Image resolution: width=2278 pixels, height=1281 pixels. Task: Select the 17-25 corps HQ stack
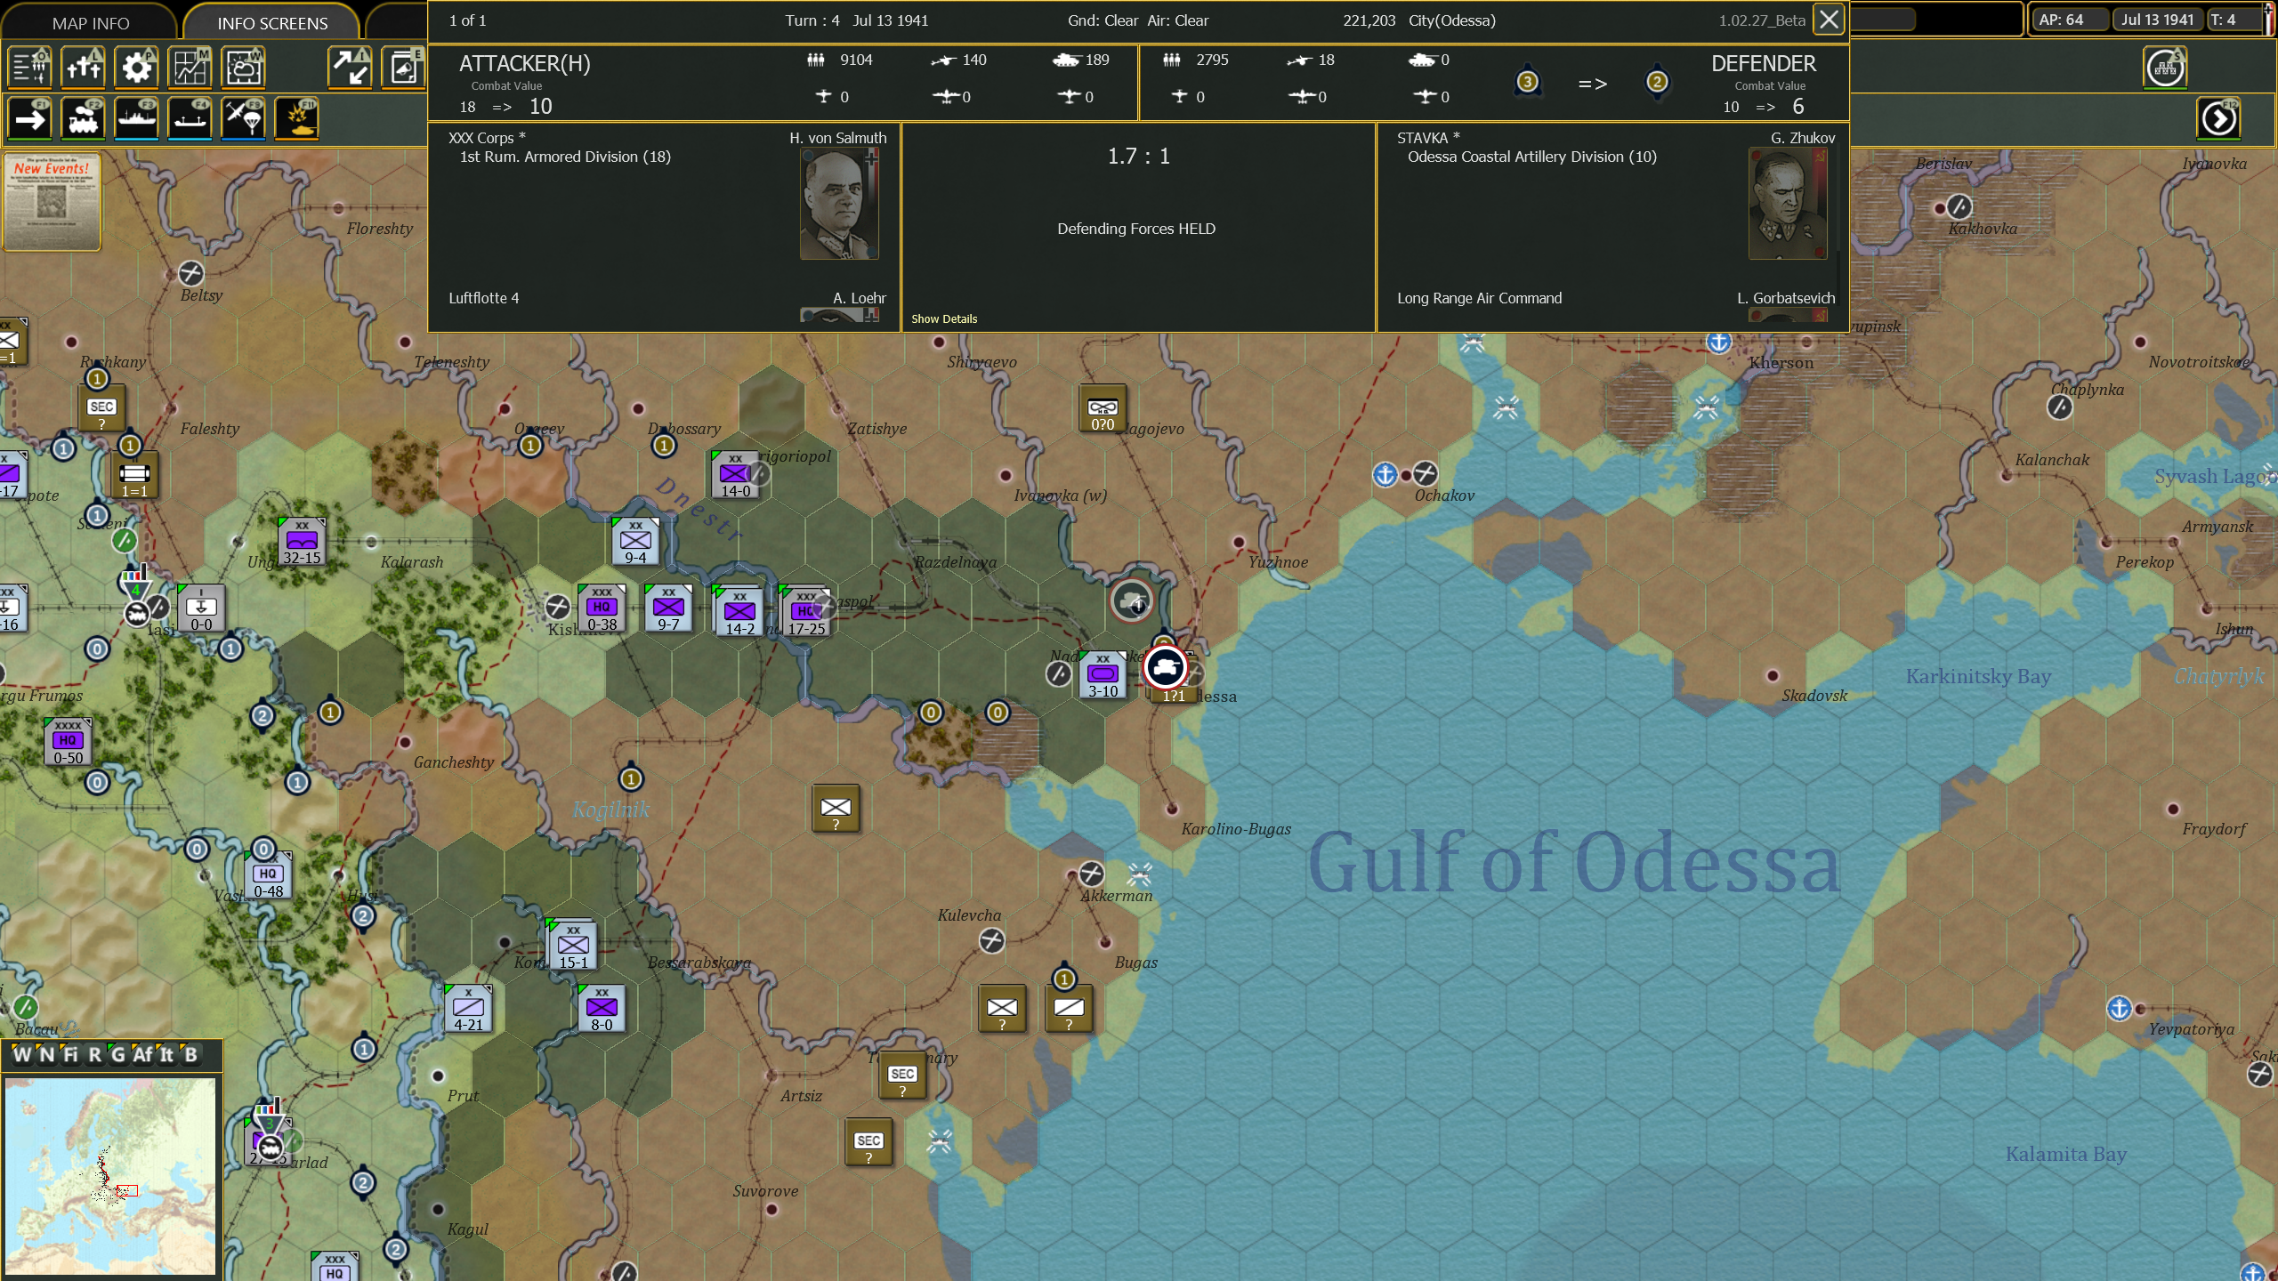[806, 611]
